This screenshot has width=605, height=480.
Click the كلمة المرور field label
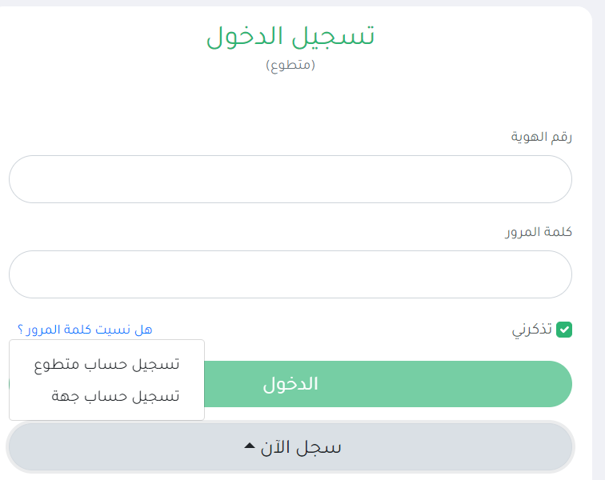(x=539, y=232)
